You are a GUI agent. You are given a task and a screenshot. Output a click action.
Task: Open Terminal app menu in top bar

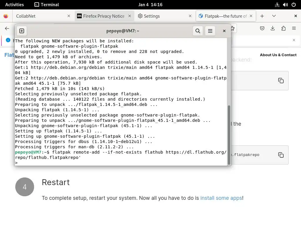[x=47, y=5]
